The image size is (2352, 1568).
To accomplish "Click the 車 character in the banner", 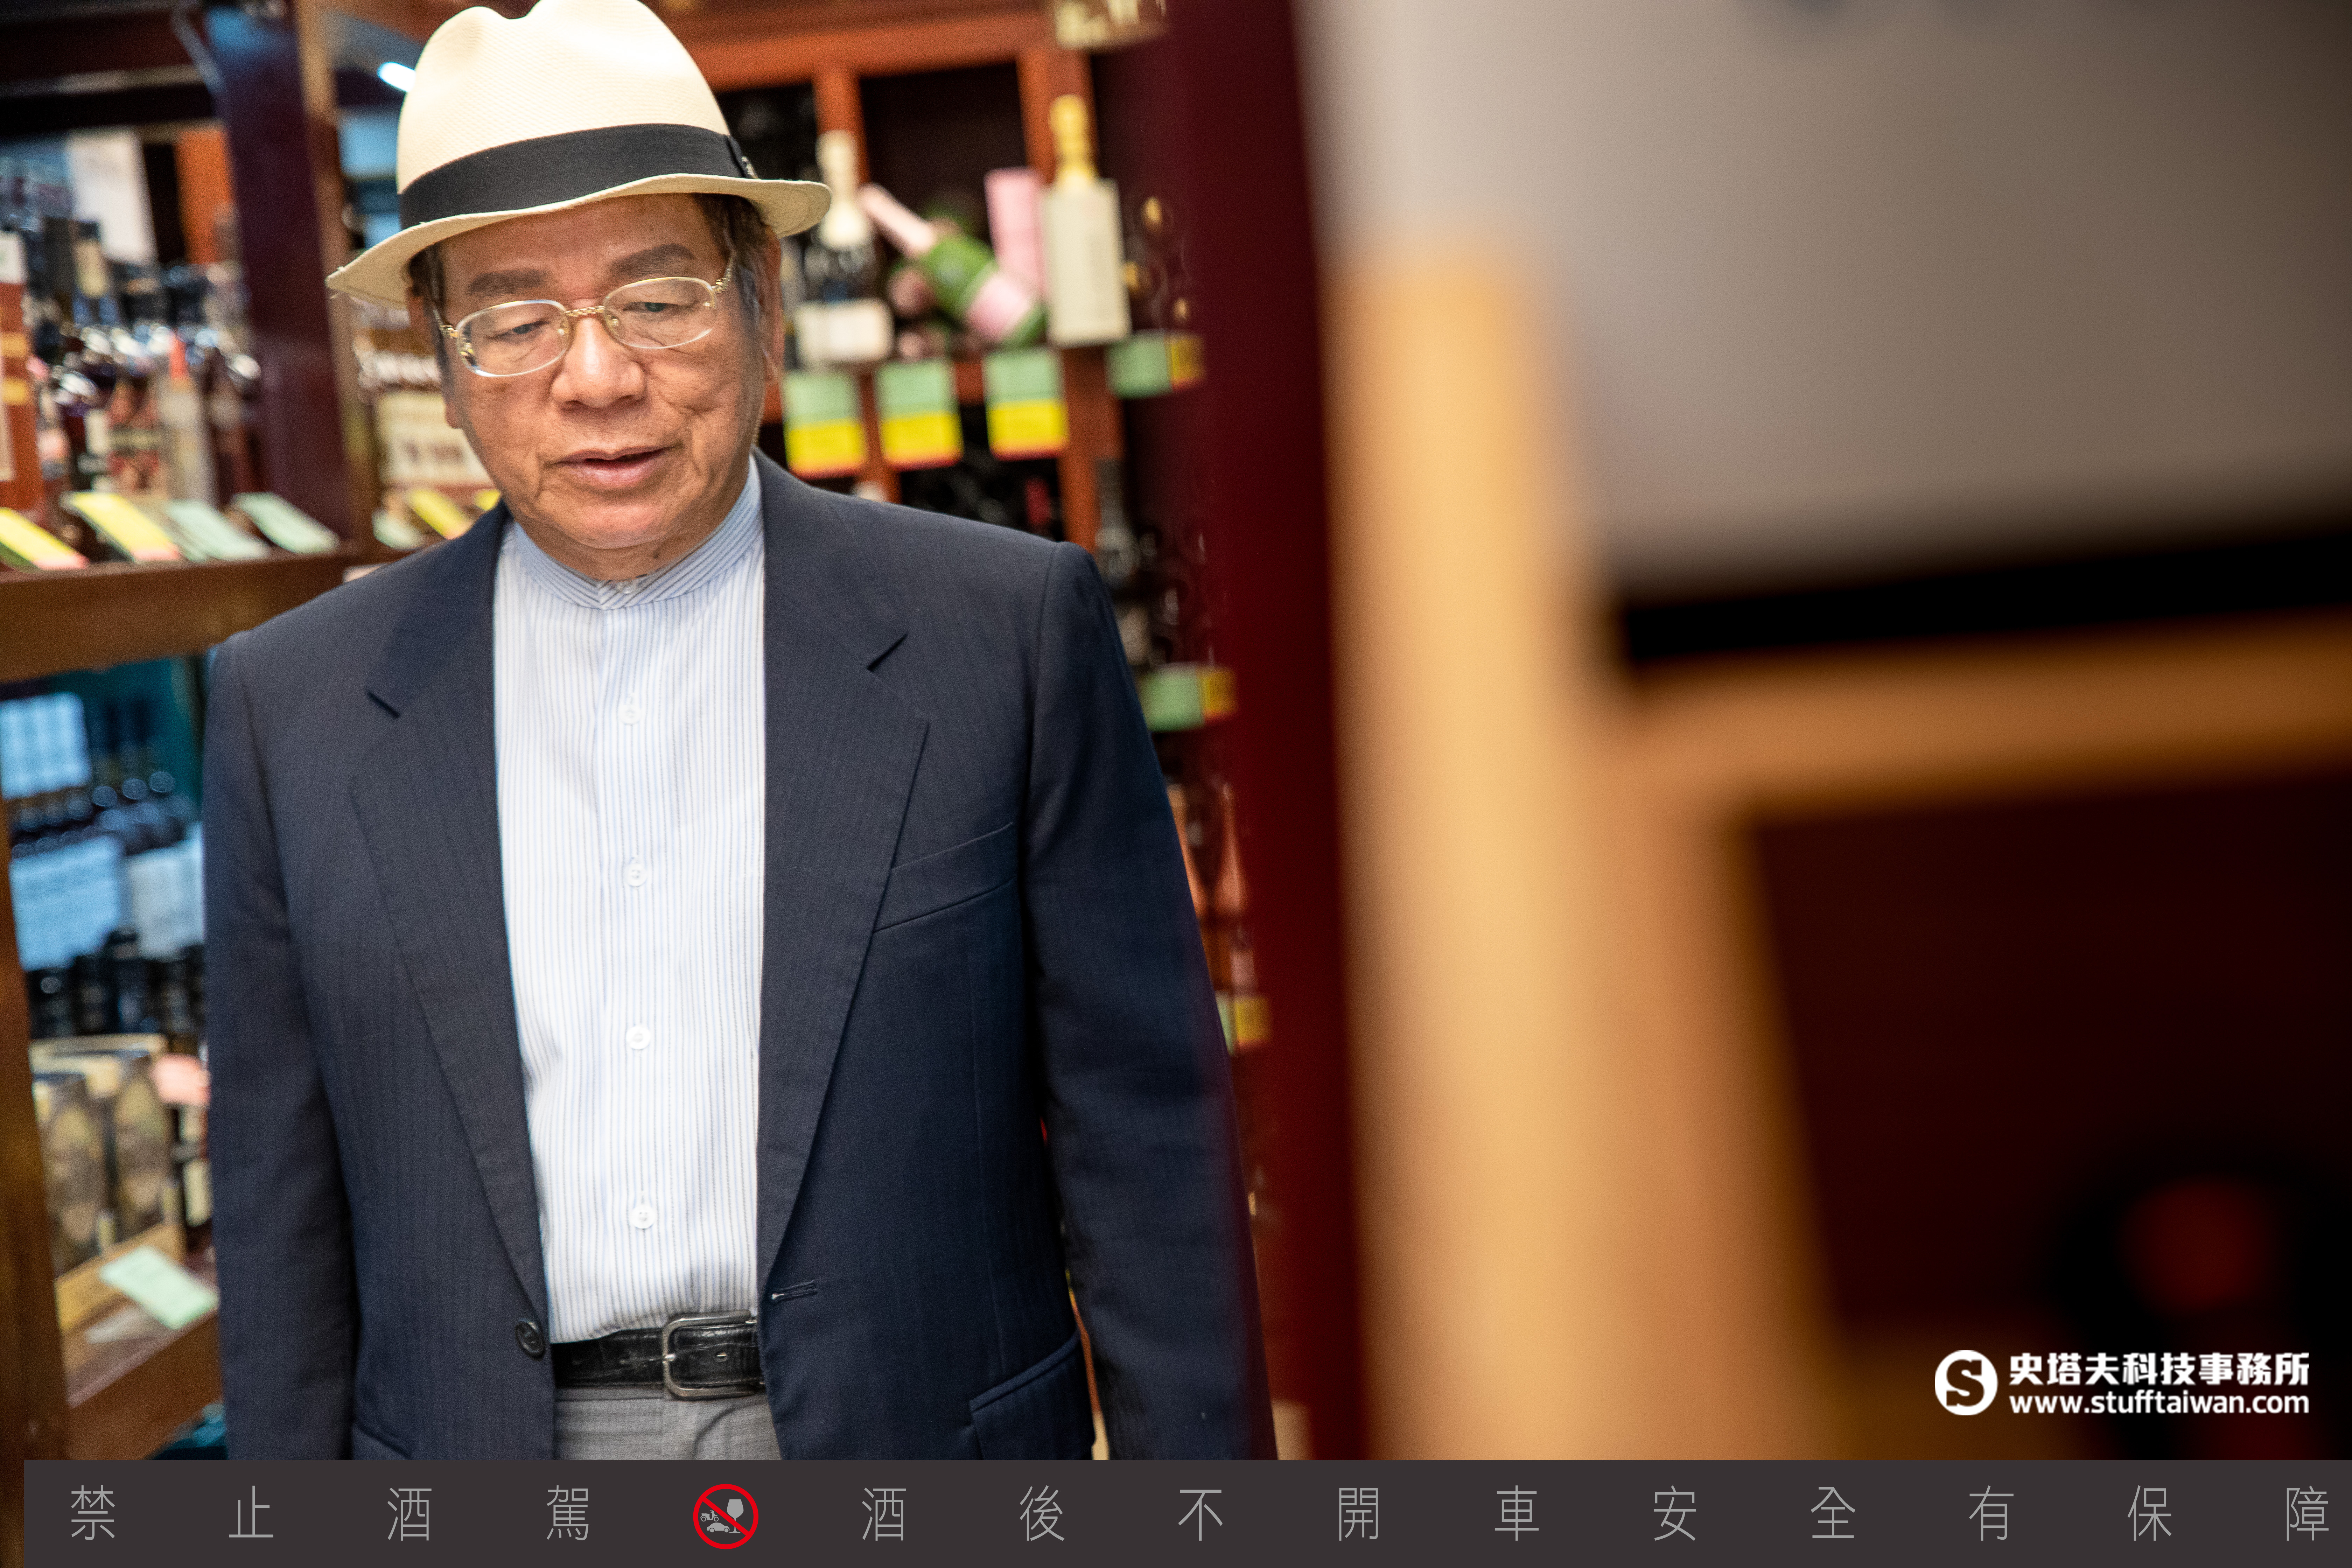I will click(1517, 1514).
